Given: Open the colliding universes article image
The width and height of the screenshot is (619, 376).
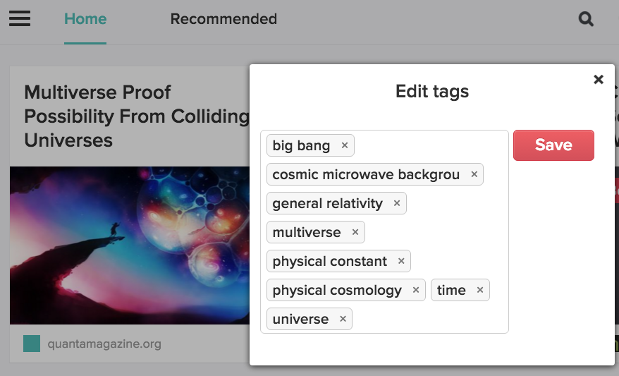Looking at the screenshot, I should point(130,245).
